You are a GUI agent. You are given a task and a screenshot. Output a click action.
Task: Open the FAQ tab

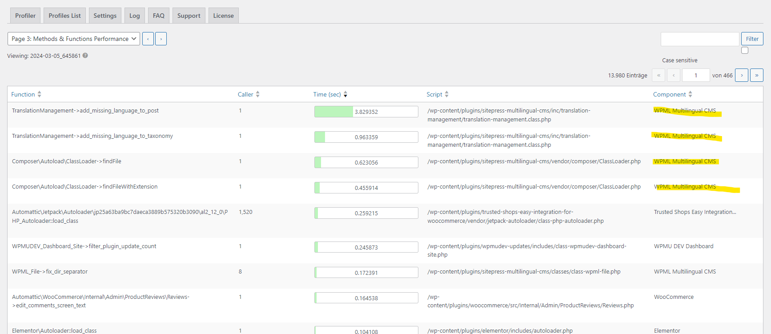(159, 16)
